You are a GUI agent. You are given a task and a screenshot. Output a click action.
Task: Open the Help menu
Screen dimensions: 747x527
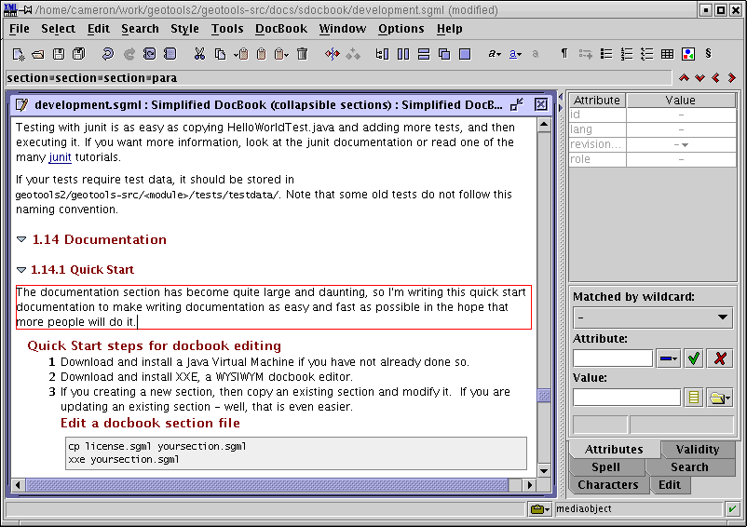pos(450,29)
